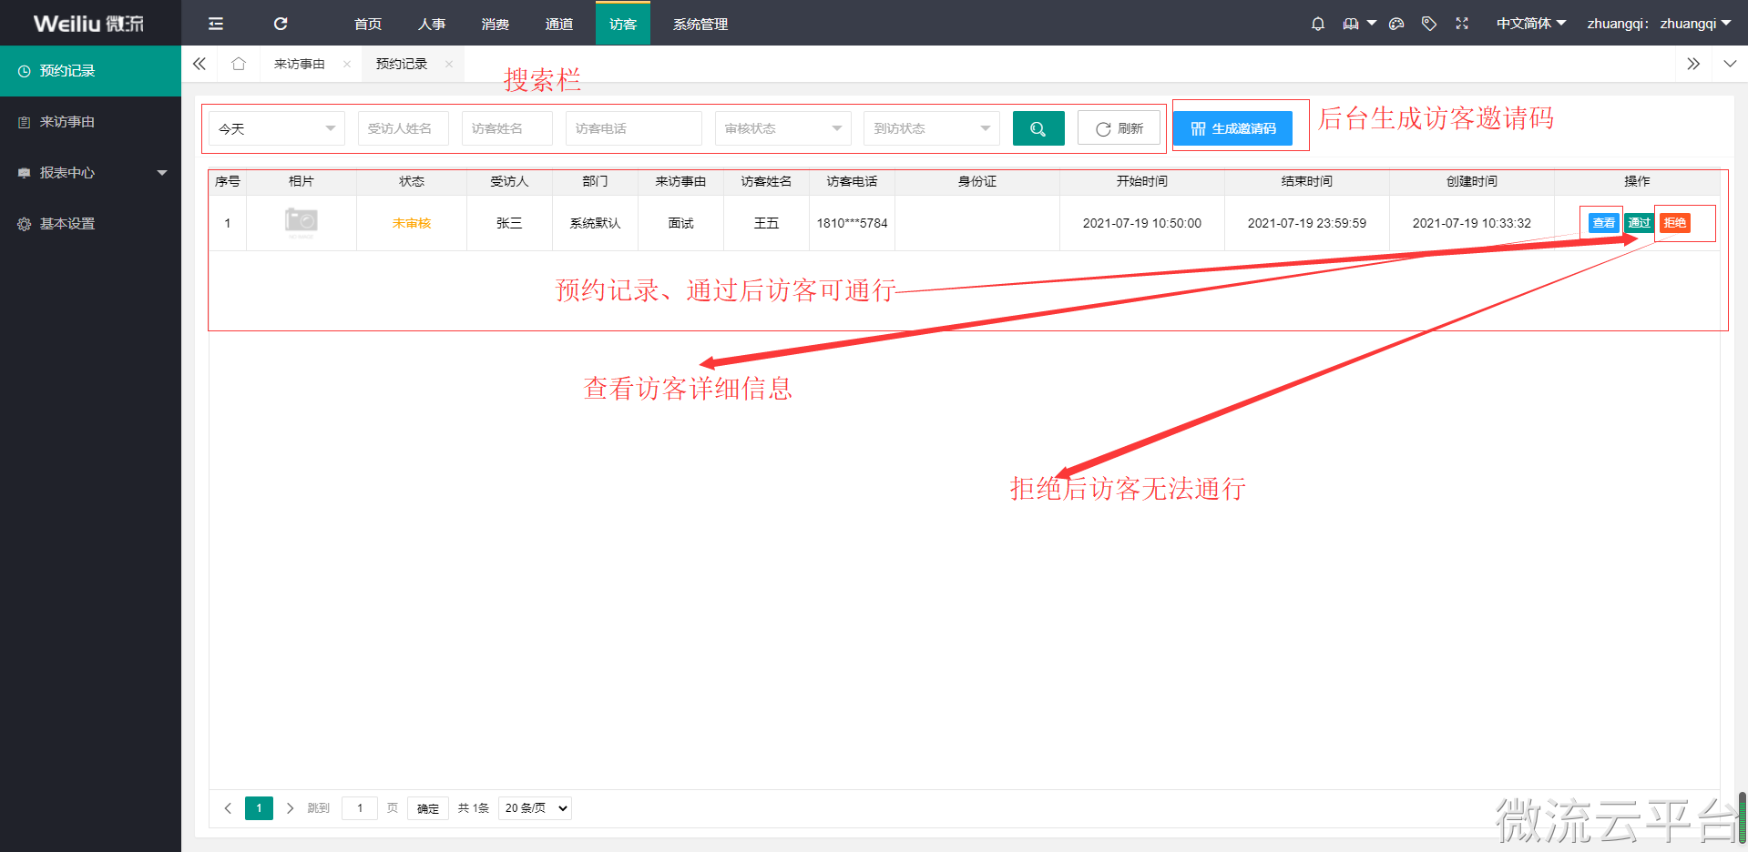This screenshot has height=852, width=1748.
Task: Open 基本设置 in the sidebar
Action: (x=91, y=224)
